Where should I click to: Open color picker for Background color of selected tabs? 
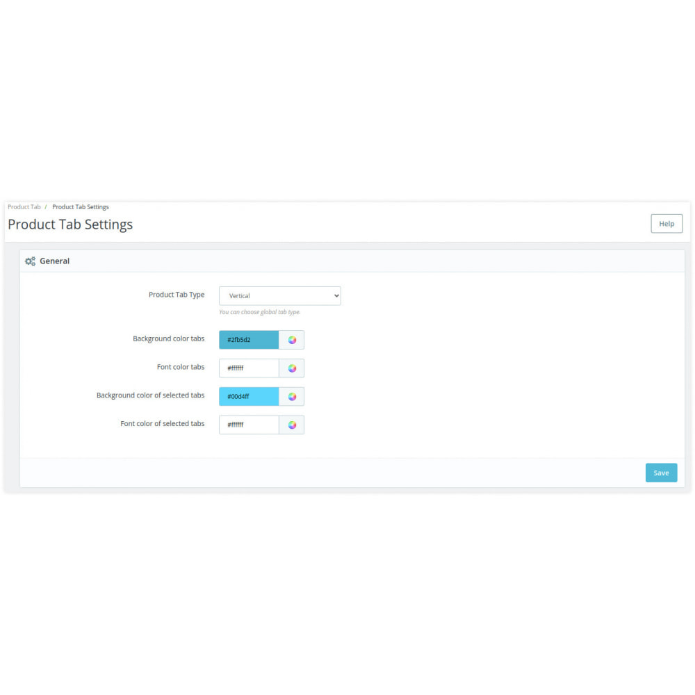(292, 397)
